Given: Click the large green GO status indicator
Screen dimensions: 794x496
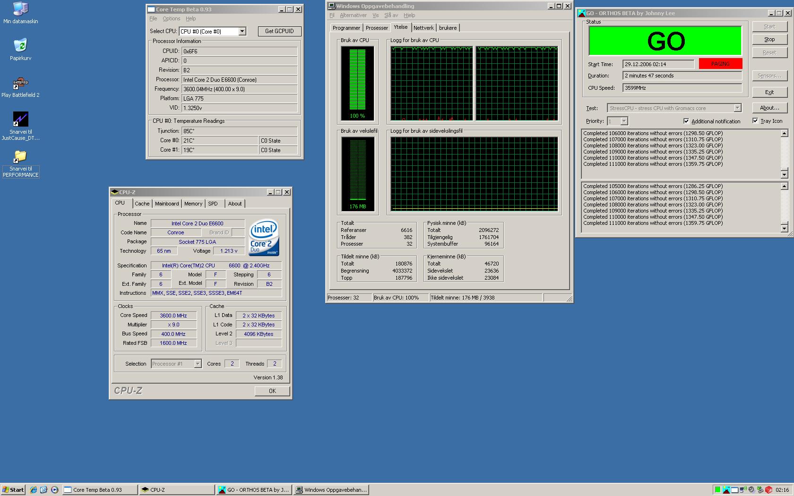Looking at the screenshot, I should [x=665, y=41].
